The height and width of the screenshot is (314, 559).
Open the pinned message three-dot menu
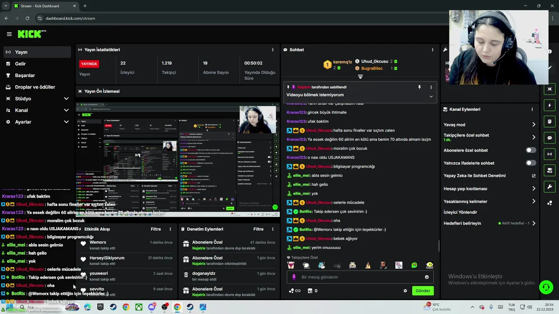coord(431,87)
